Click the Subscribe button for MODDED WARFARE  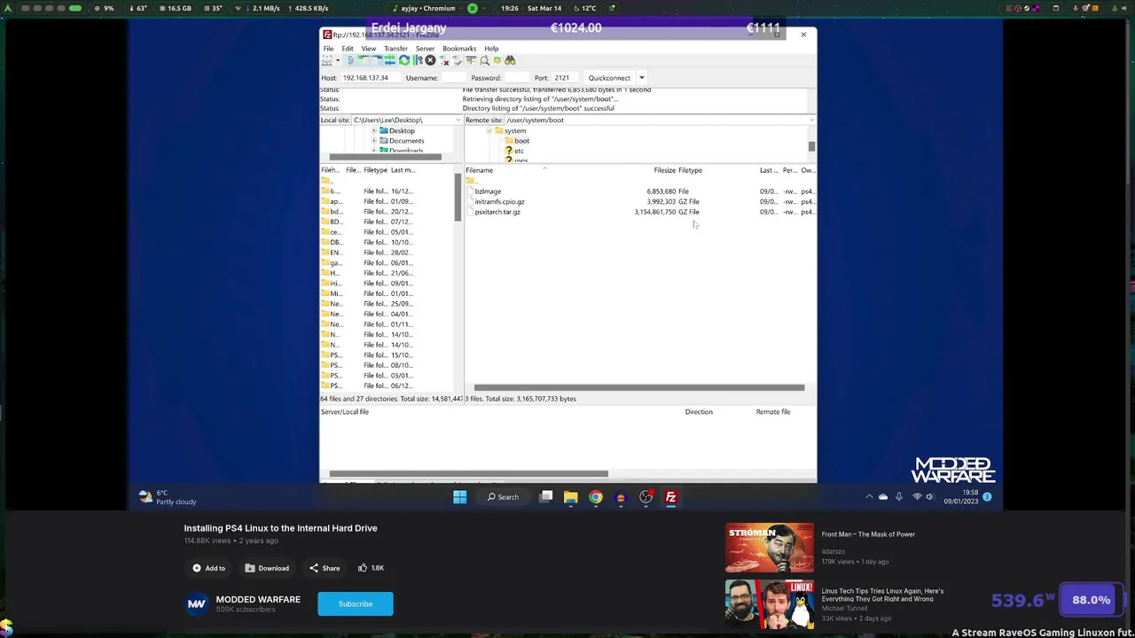click(x=355, y=603)
